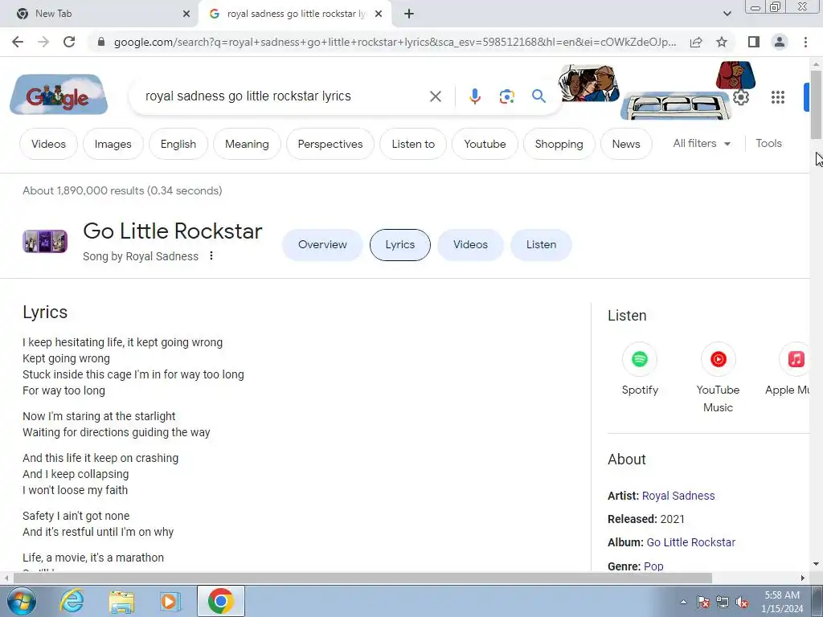
Task: Listen on Apple Music
Action: (788, 369)
